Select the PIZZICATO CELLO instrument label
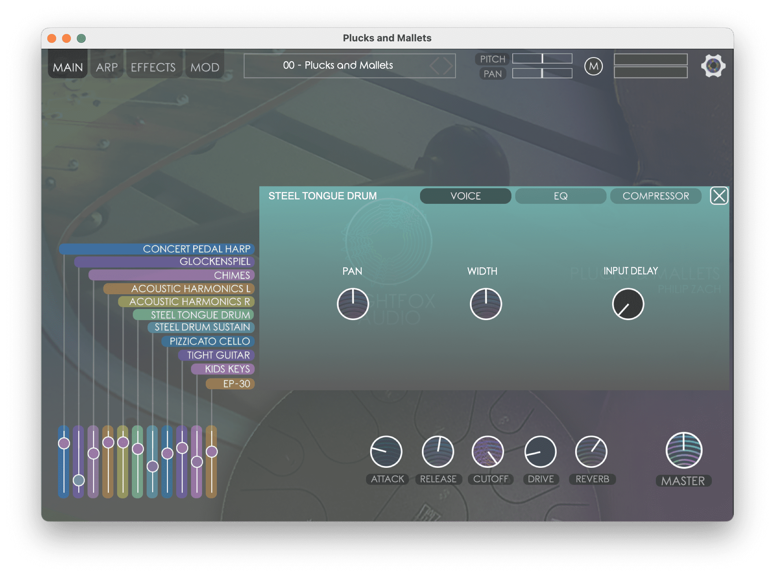Viewport: 775px width, 576px height. coord(209,341)
